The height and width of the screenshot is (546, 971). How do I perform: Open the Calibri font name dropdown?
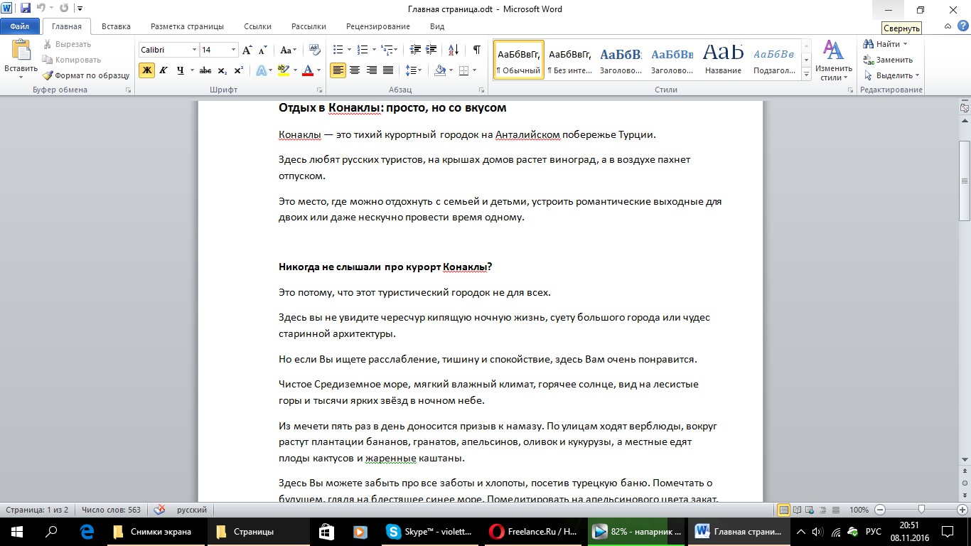point(194,50)
